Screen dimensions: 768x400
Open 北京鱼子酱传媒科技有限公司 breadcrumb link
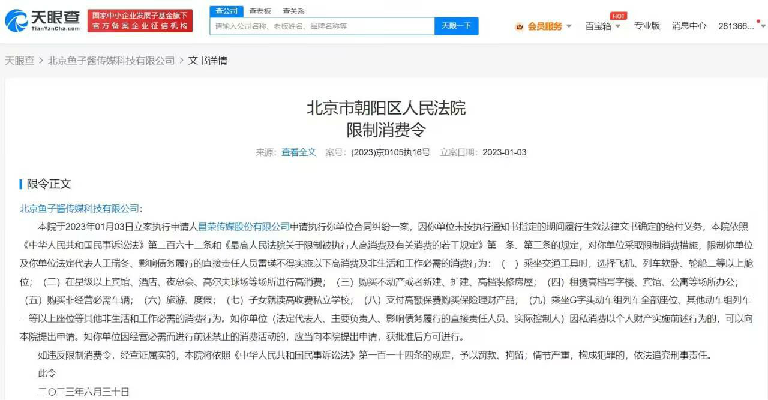[x=111, y=61]
